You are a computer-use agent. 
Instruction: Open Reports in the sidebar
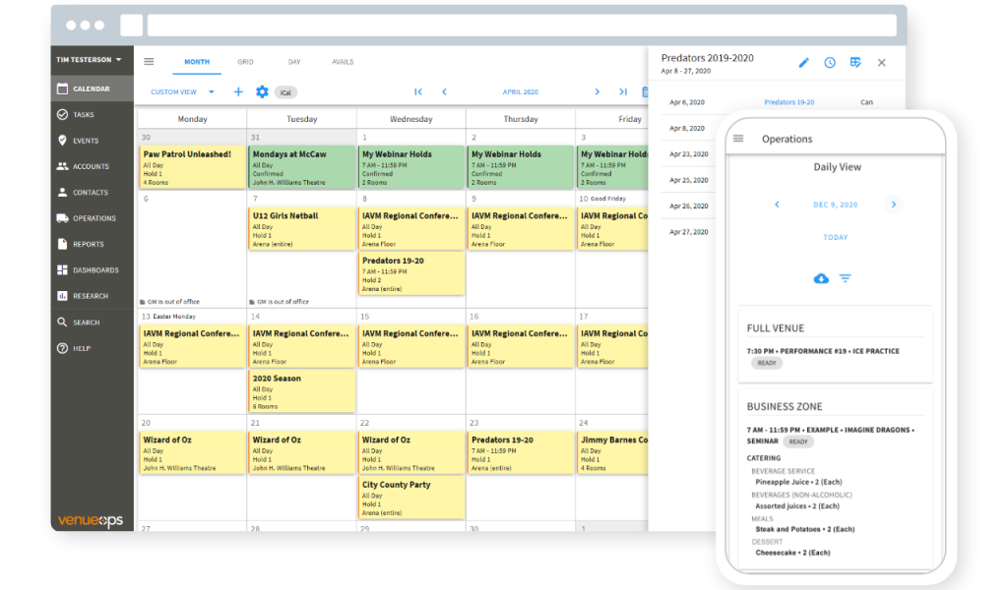coord(88,244)
